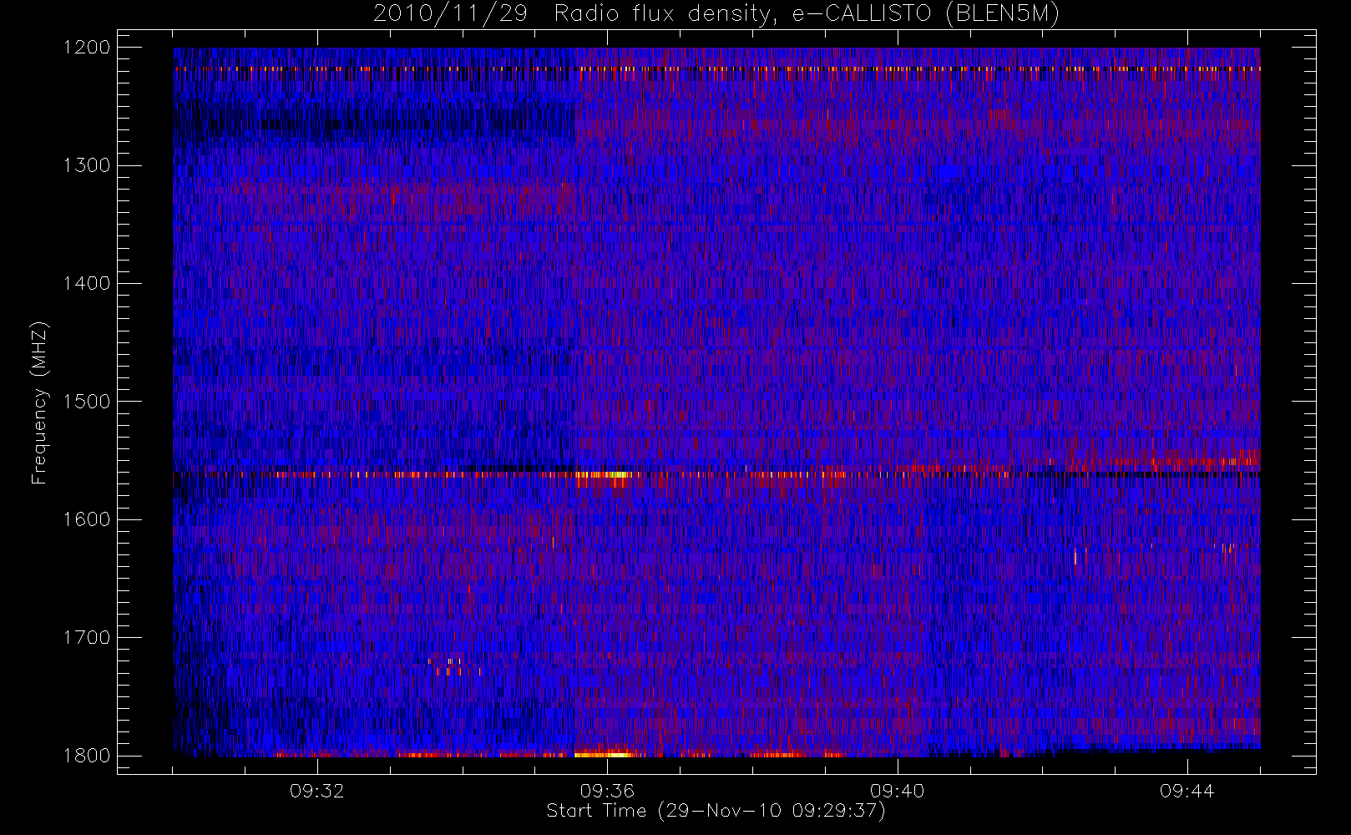Click the 1800 frequency tick label

click(x=87, y=756)
